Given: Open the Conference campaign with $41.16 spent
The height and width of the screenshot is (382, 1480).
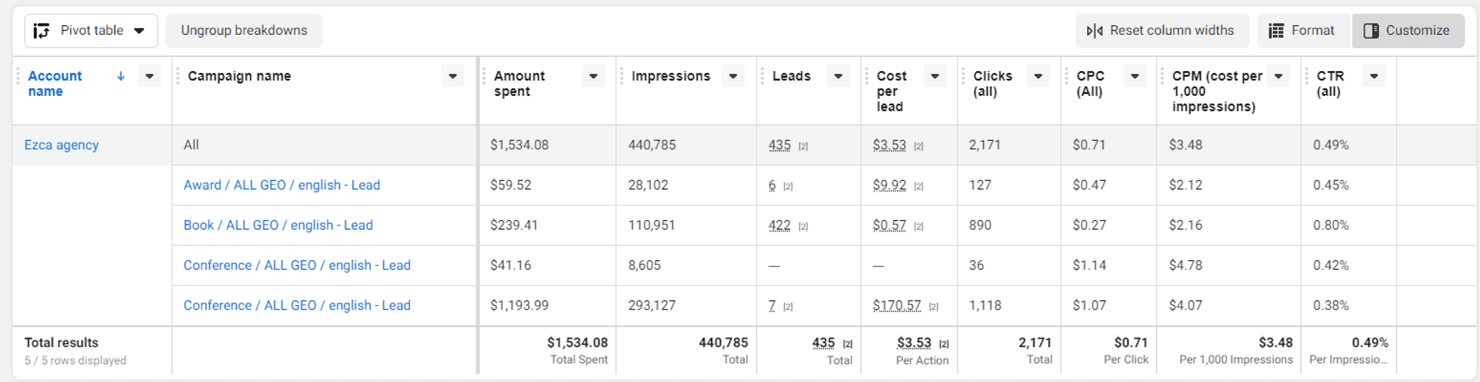Looking at the screenshot, I should [297, 265].
